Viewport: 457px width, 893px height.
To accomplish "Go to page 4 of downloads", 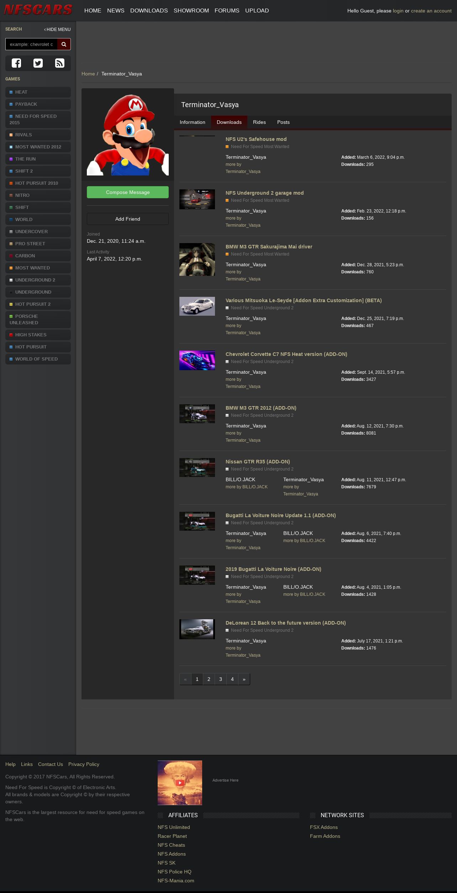I will coord(232,679).
